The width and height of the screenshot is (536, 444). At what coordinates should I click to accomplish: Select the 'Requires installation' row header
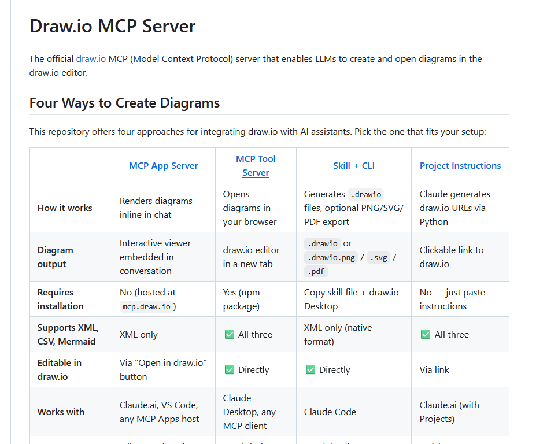point(61,299)
